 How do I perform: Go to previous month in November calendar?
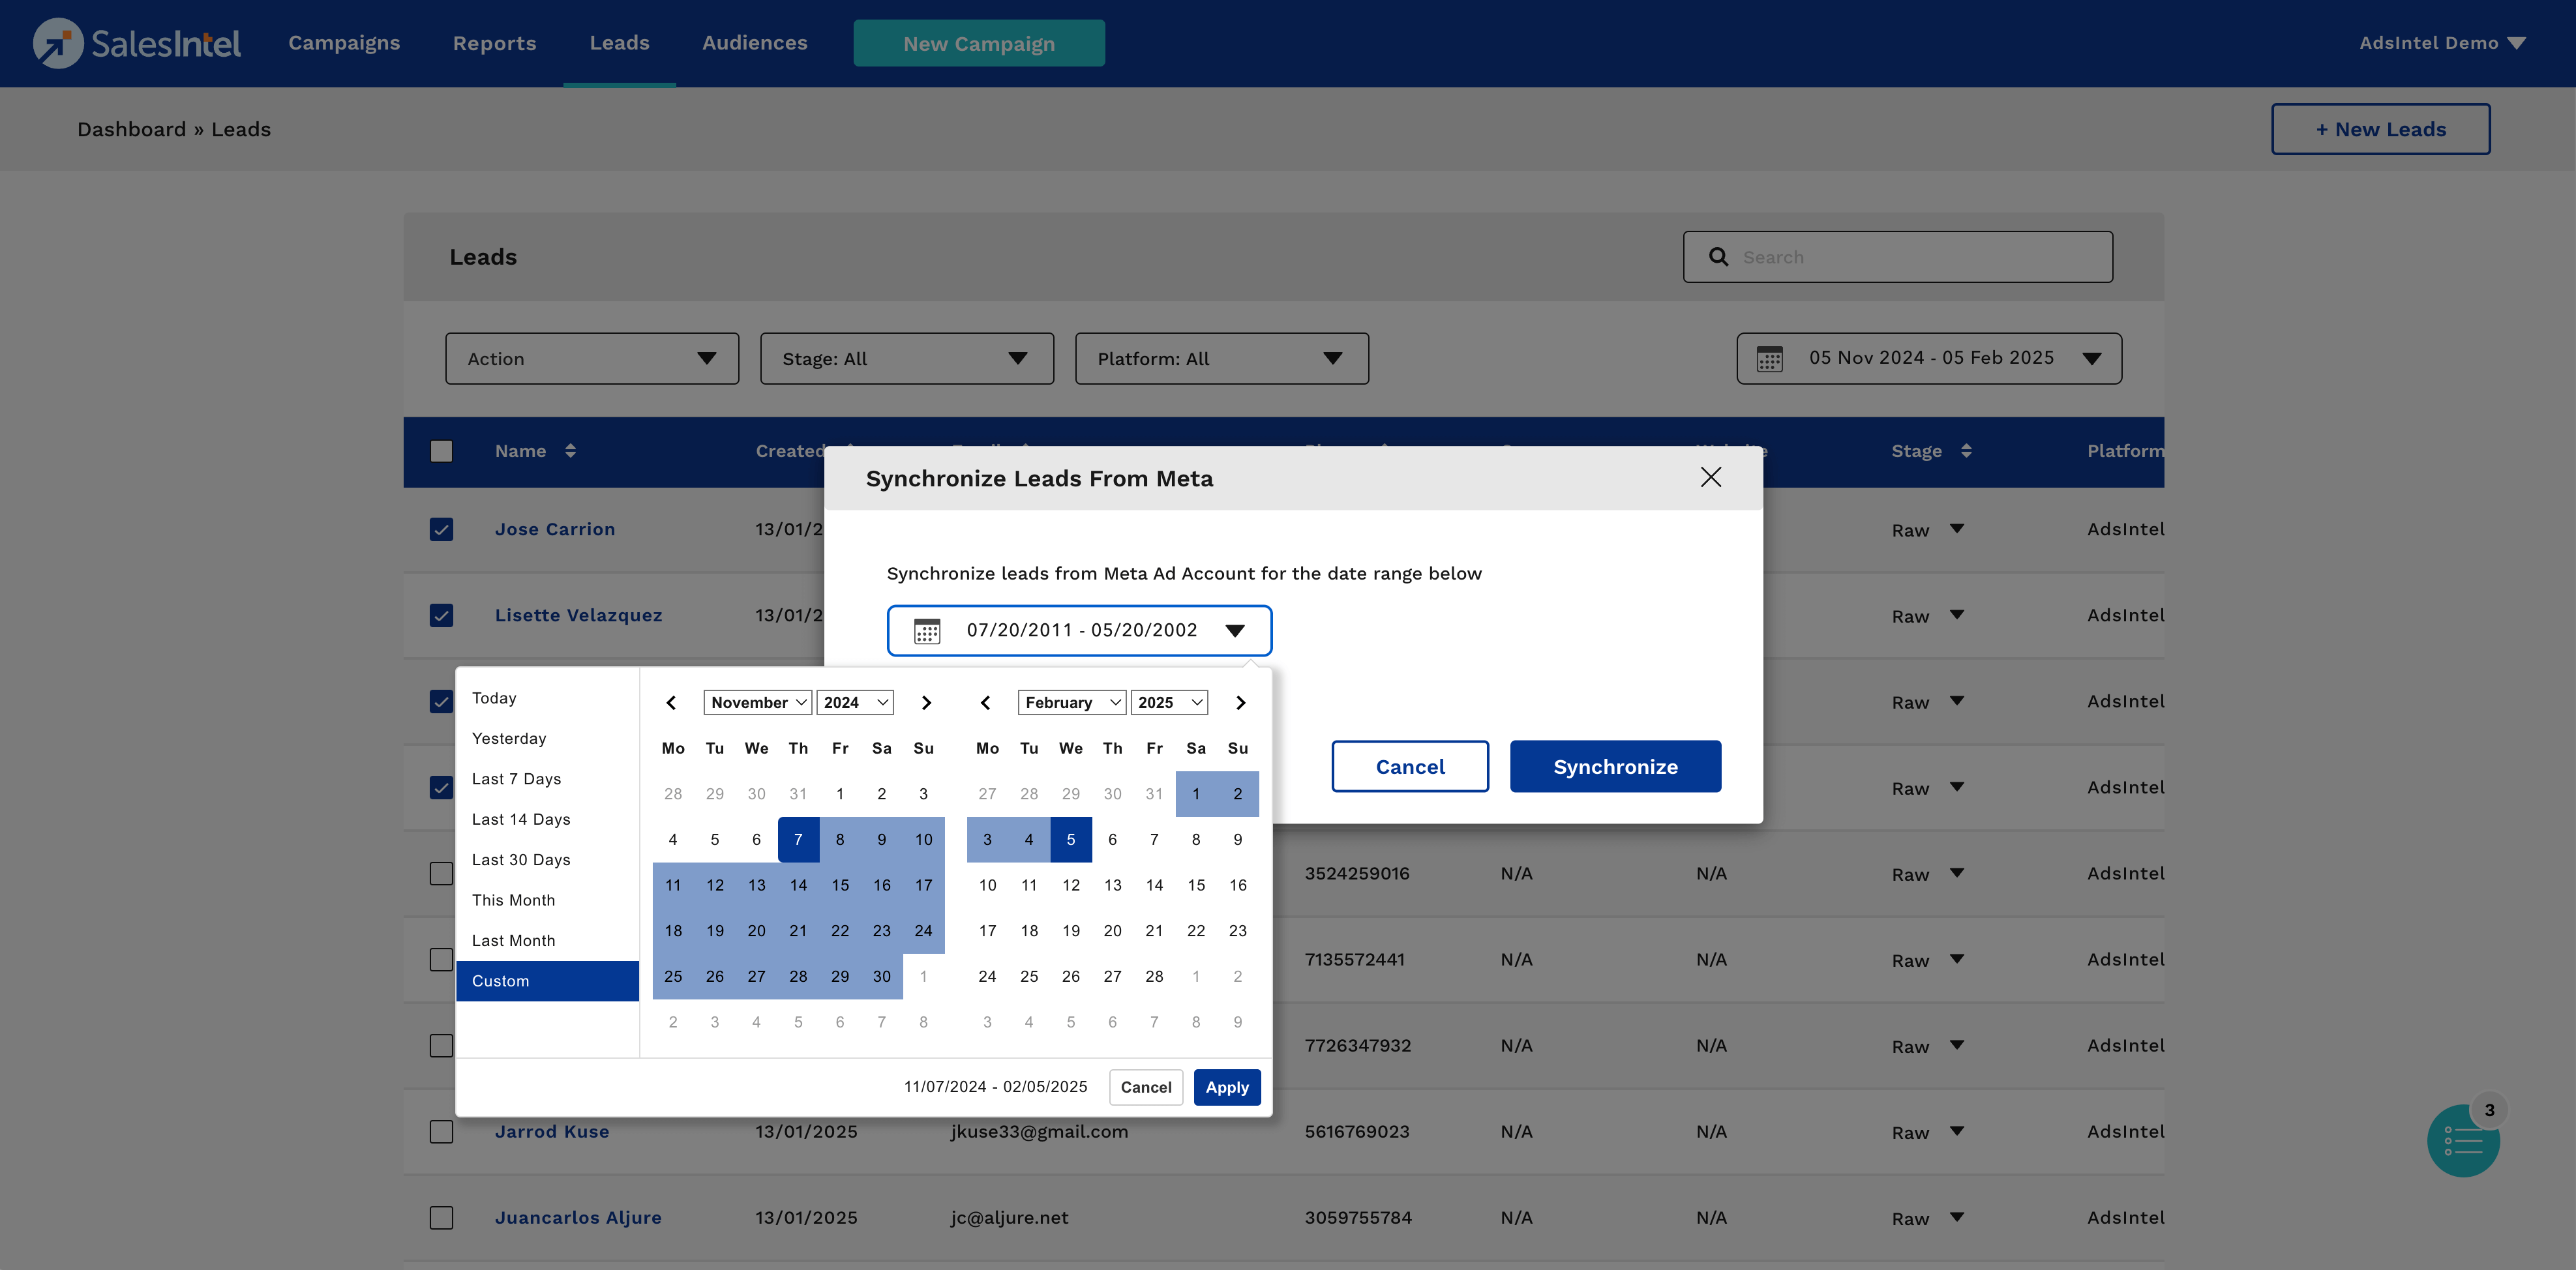pos(671,703)
